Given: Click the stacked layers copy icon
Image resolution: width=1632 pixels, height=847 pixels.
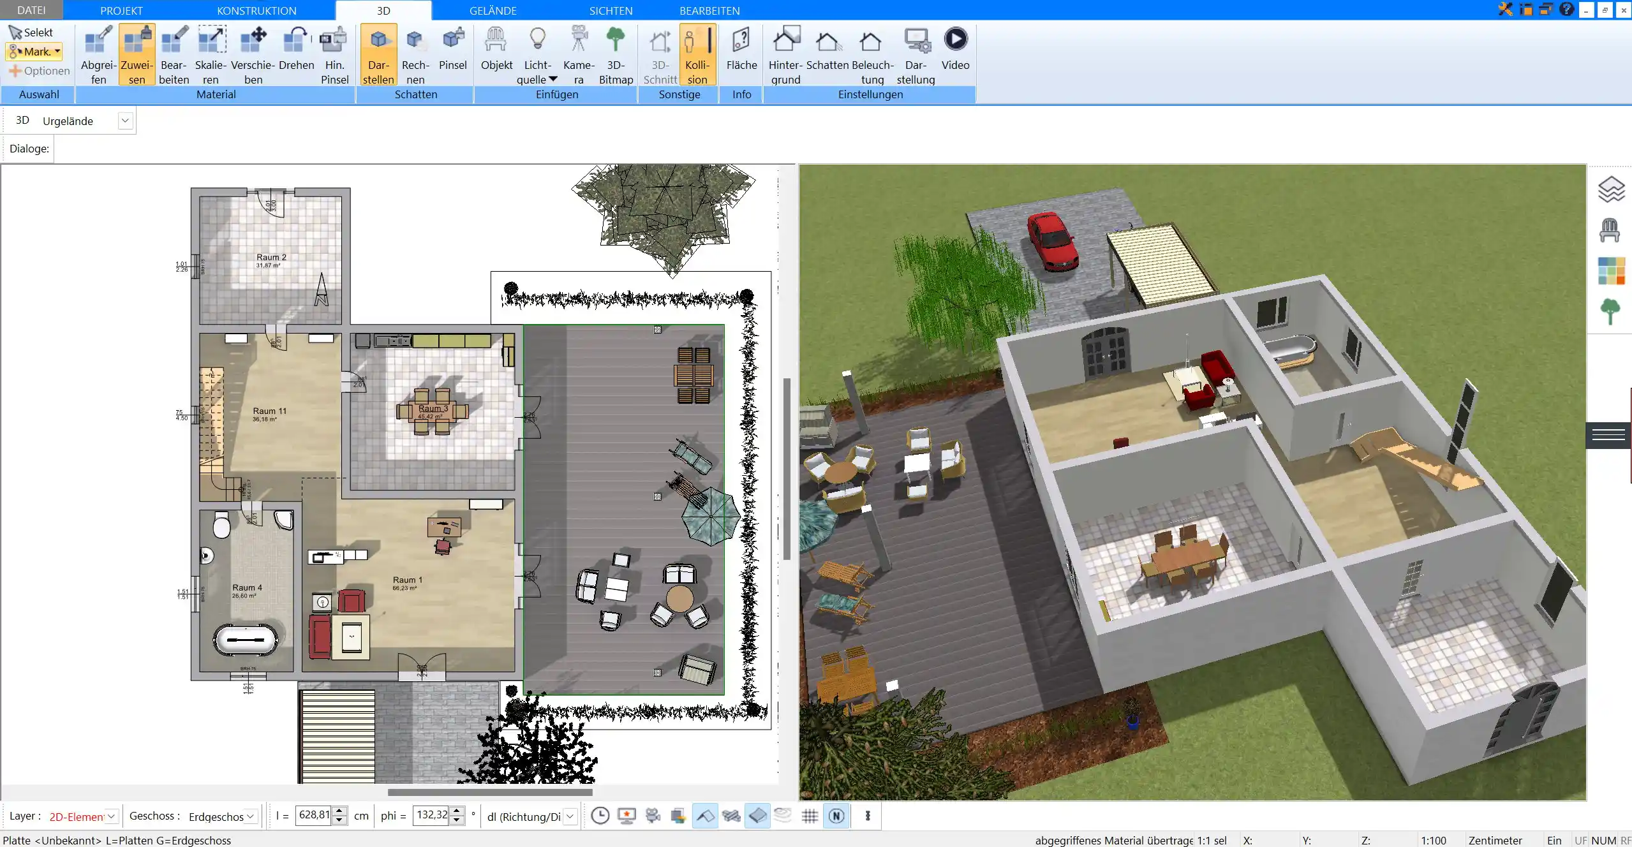Looking at the screenshot, I should click(x=678, y=816).
